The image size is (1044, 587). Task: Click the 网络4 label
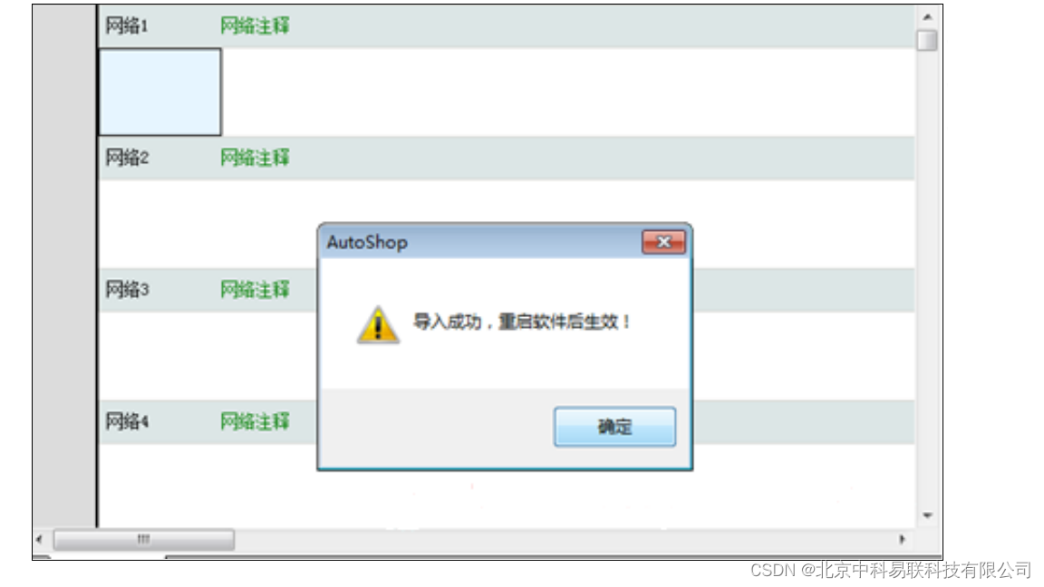click(x=127, y=421)
